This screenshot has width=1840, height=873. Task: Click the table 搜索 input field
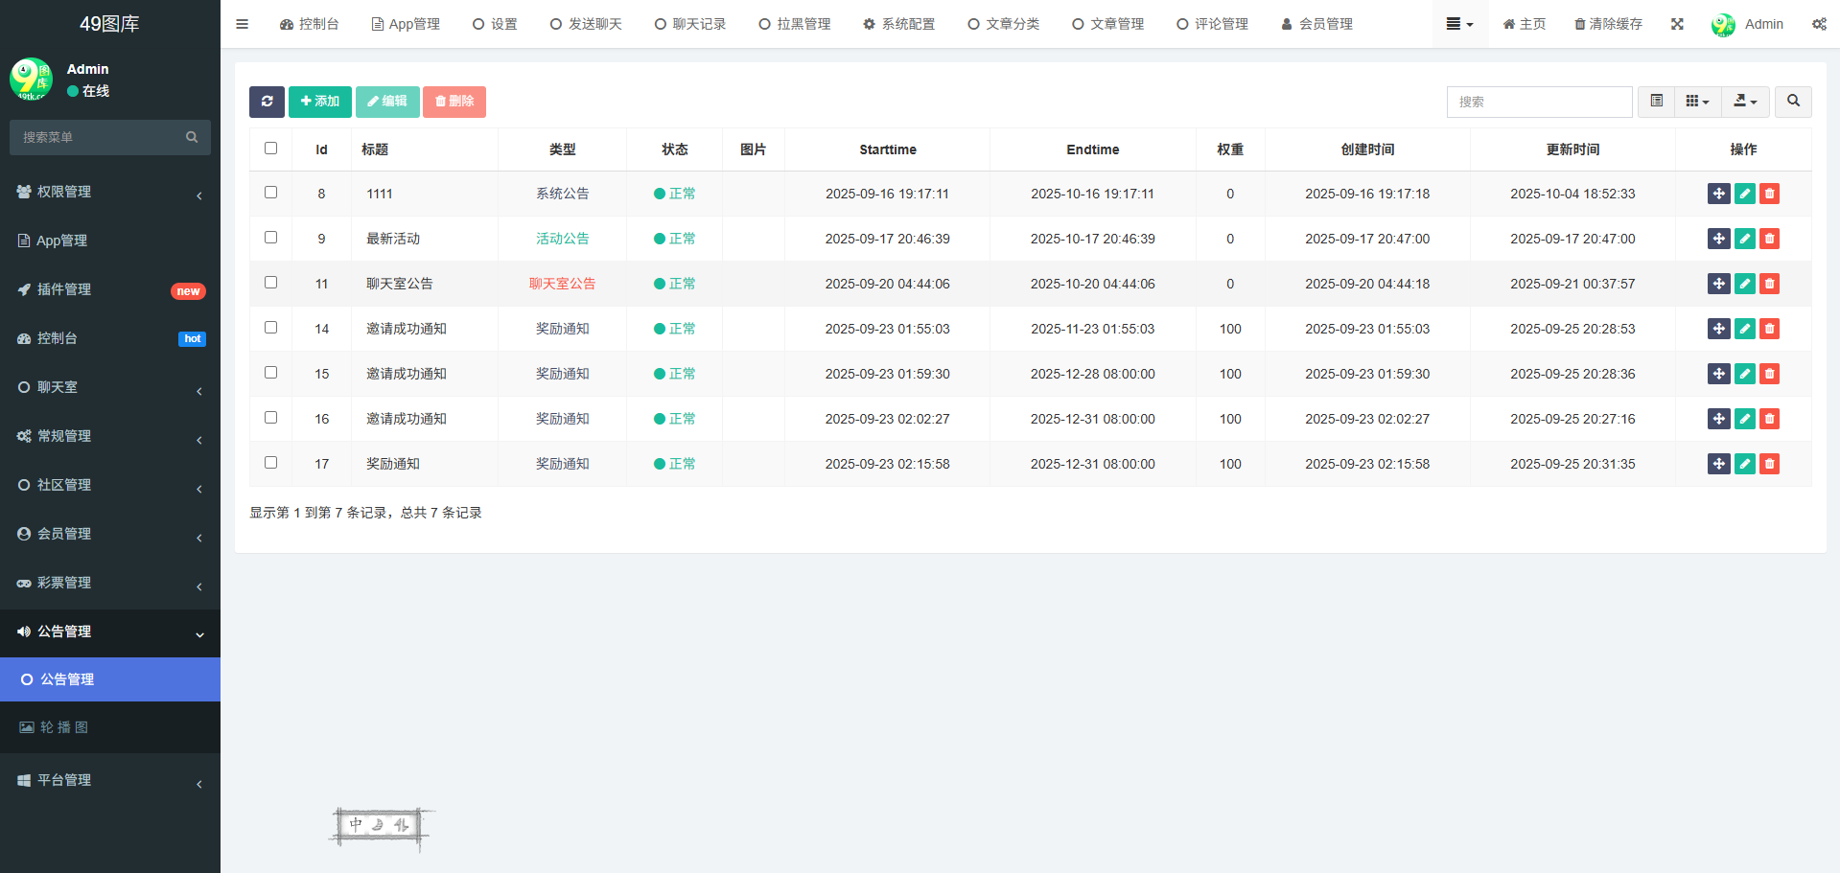click(x=1538, y=102)
